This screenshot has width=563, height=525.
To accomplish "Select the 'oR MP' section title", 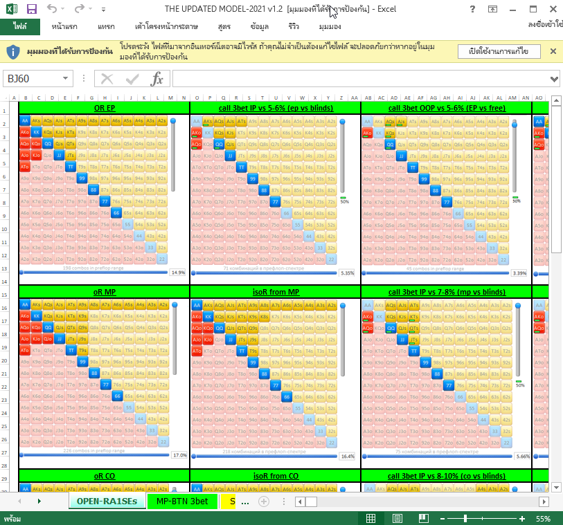I will pos(105,292).
